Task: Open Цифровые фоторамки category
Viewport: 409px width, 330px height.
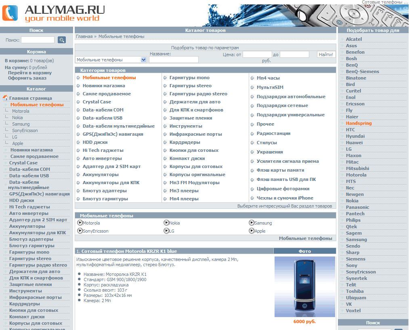Action: (x=283, y=189)
